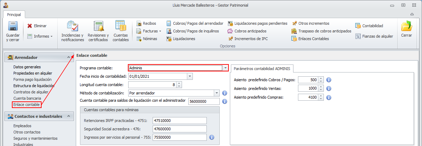
Task: Select Empleados in the sidebar
Action: click(x=22, y=126)
